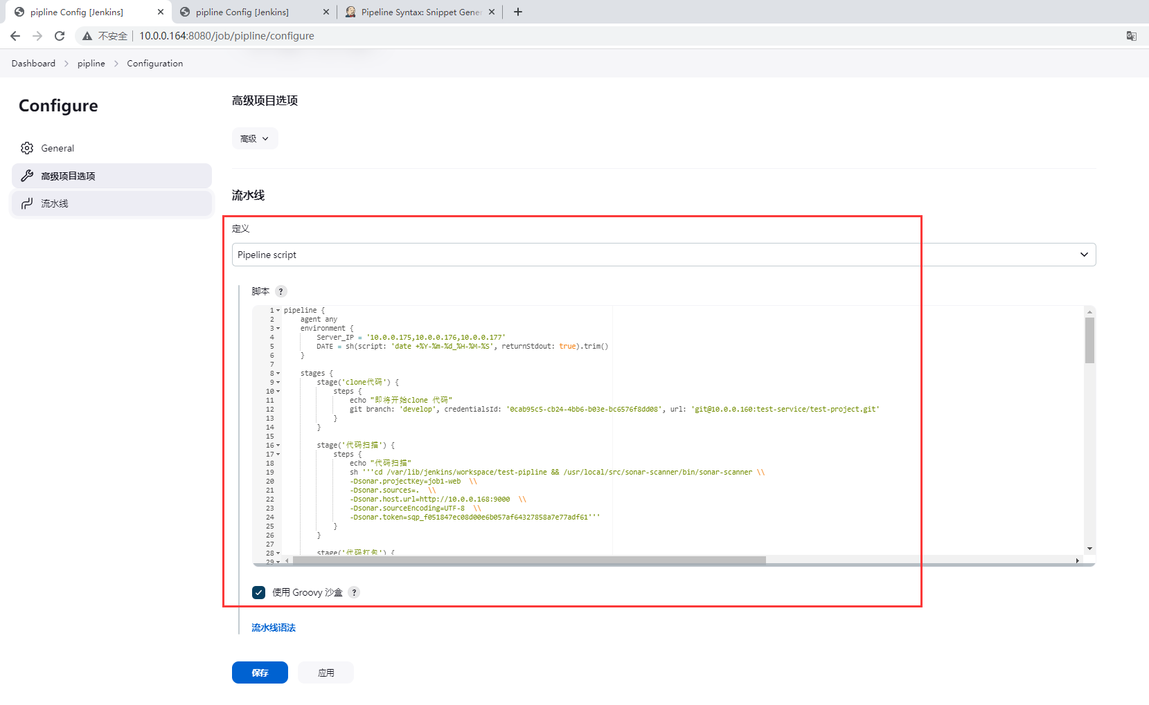Screen dimensions: 1149x705
Task: Click the 高级项目选项 section heading
Action: [265, 100]
